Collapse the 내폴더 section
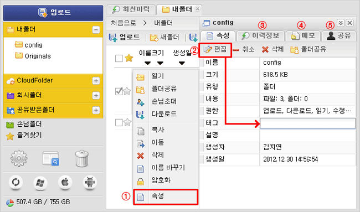The height and width of the screenshot is (212, 360). pyautogui.click(x=96, y=30)
